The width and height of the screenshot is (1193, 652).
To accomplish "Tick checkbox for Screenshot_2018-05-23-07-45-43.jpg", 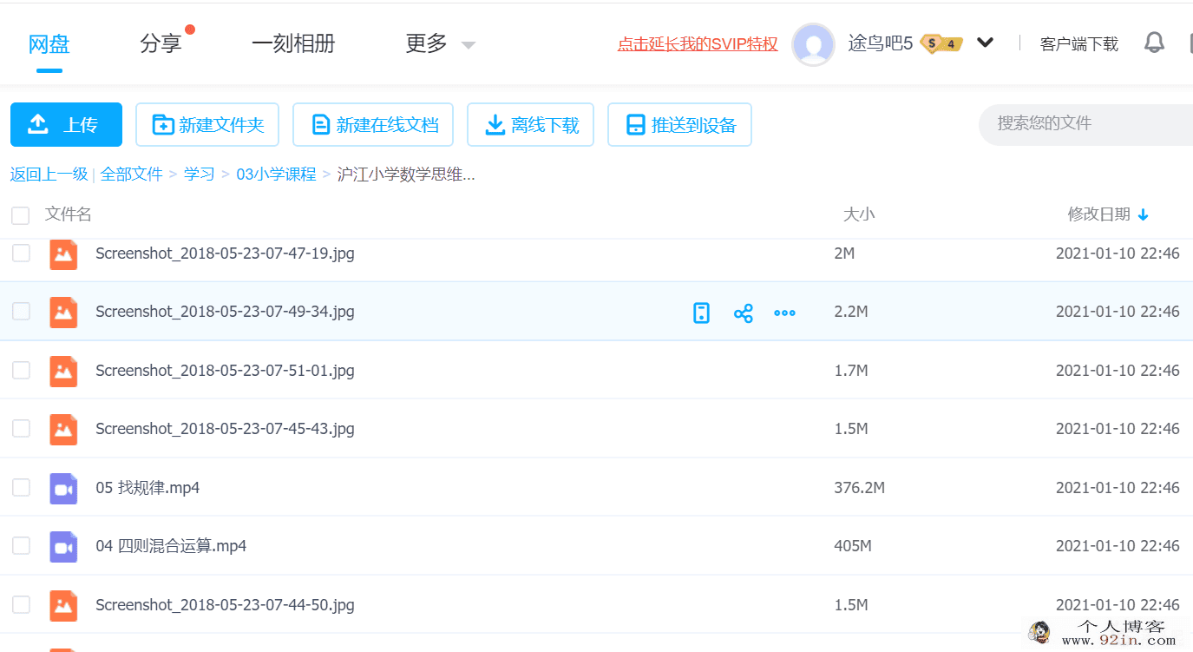I will pyautogui.click(x=21, y=428).
